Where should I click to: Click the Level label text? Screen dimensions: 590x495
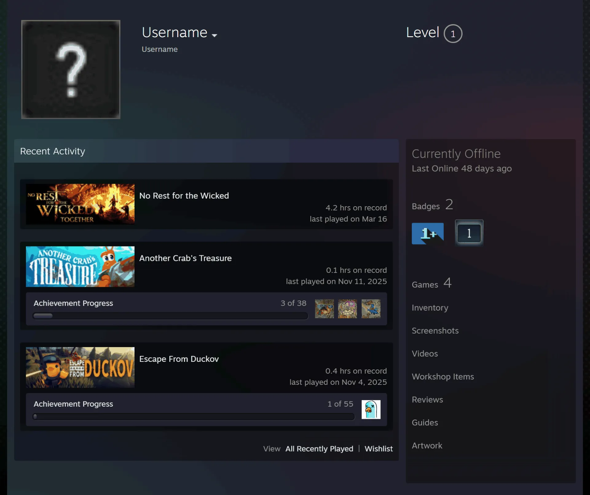[x=423, y=33]
